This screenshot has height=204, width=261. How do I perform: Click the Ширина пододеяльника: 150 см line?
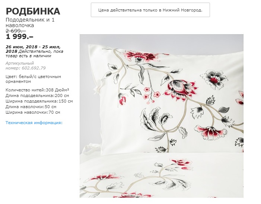tap(39, 101)
